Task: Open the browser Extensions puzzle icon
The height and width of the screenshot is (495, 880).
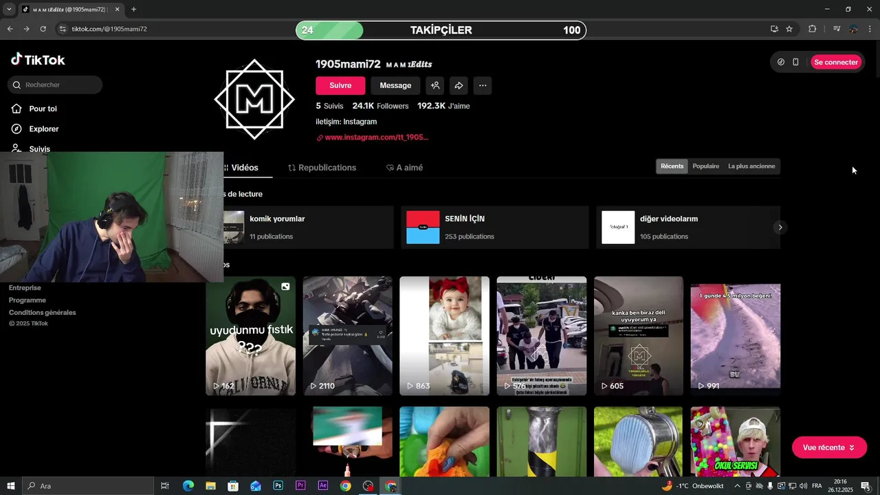Action: pyautogui.click(x=812, y=29)
